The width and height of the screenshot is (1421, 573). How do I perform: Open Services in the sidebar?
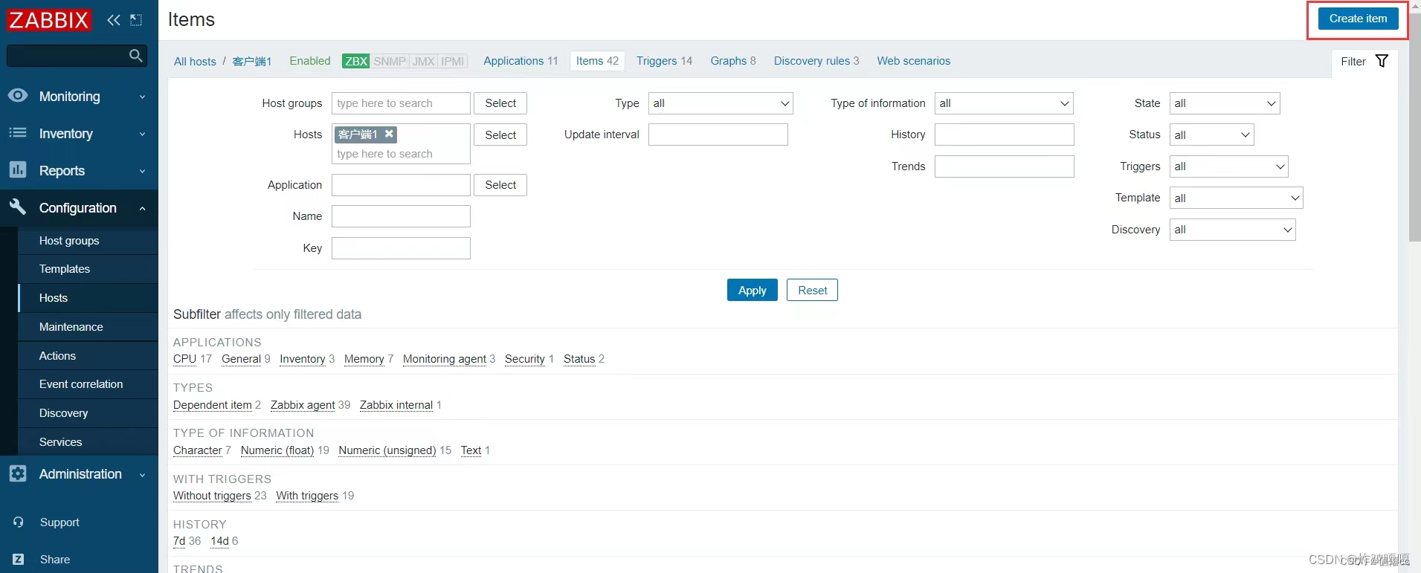(88, 442)
